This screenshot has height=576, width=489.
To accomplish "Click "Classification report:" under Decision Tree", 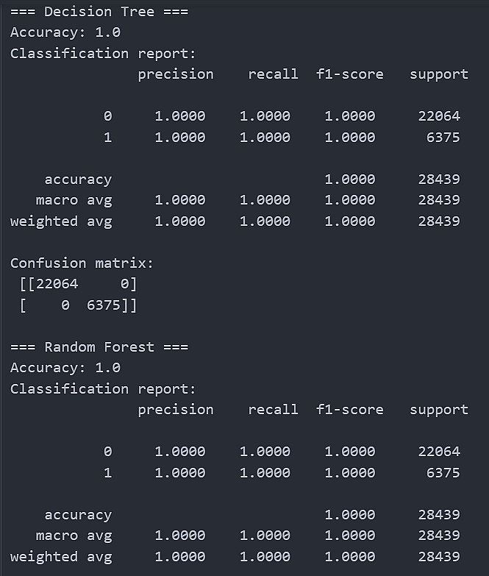I will pos(104,54).
